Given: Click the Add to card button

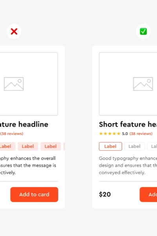Looking at the screenshot, I should (x=34, y=194).
